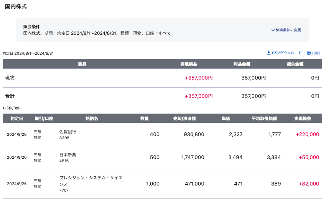Click the 損失金額 header in summary table
Screen dimensions: 334x205
click(295, 64)
